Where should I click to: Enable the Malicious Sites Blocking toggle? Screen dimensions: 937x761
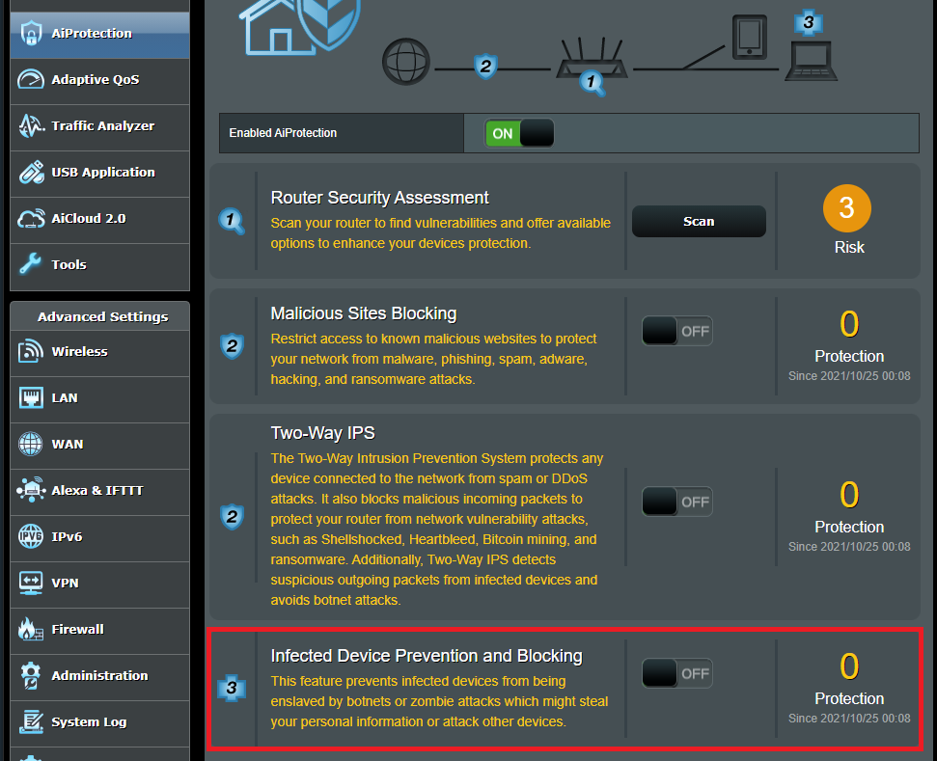click(x=677, y=331)
